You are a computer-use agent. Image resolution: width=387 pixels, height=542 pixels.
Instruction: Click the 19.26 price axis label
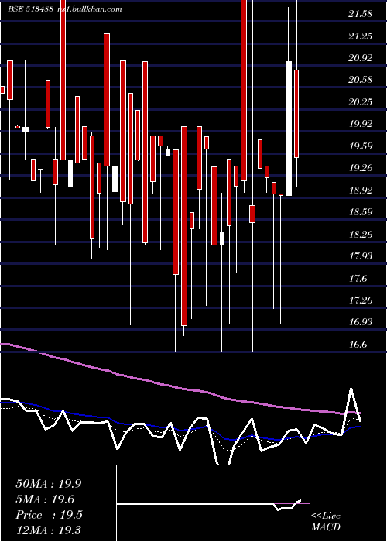point(361,168)
